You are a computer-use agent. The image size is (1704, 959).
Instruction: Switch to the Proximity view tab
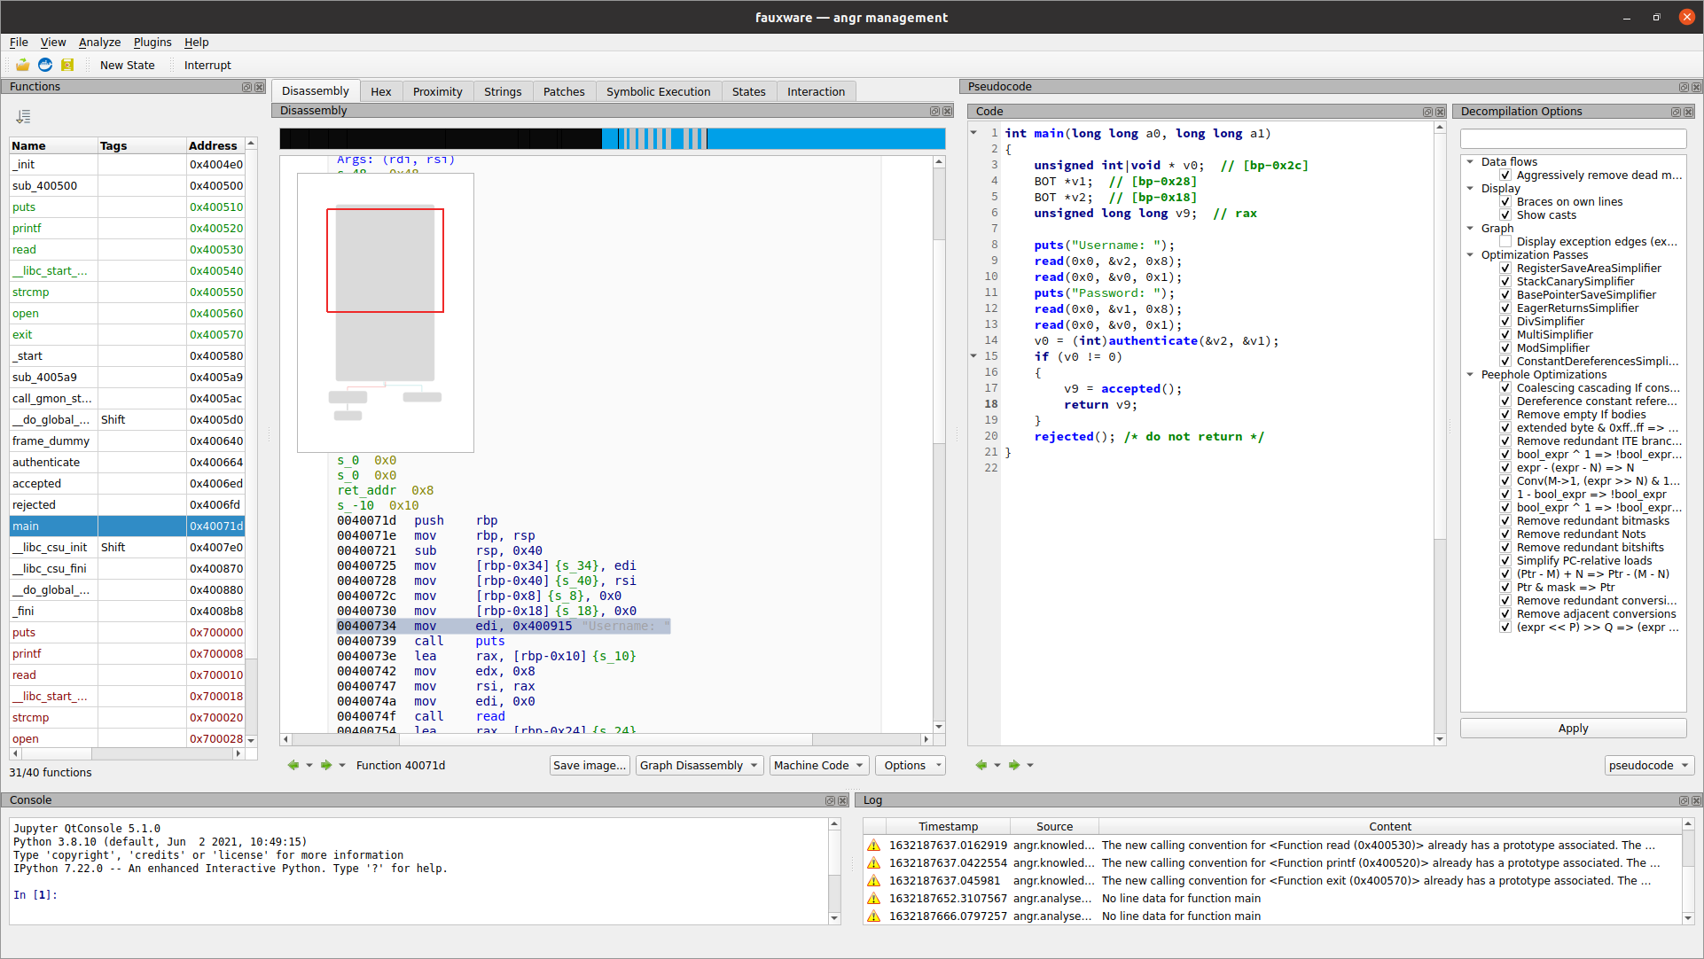pyautogui.click(x=439, y=90)
